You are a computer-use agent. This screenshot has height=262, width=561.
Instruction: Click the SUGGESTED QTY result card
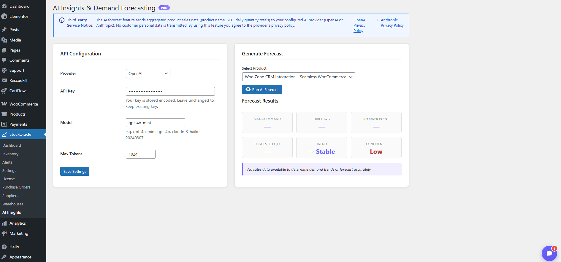pos(267,148)
